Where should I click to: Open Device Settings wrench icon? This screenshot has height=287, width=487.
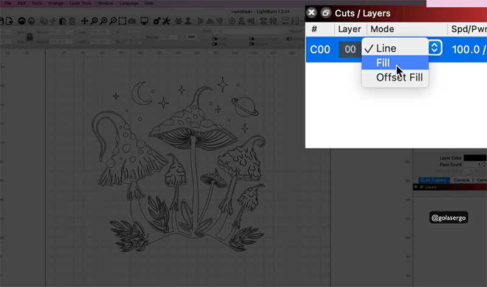point(166,21)
